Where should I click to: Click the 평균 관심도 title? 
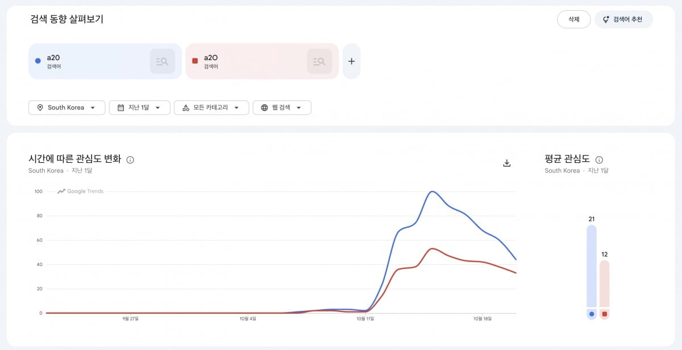pyautogui.click(x=567, y=159)
